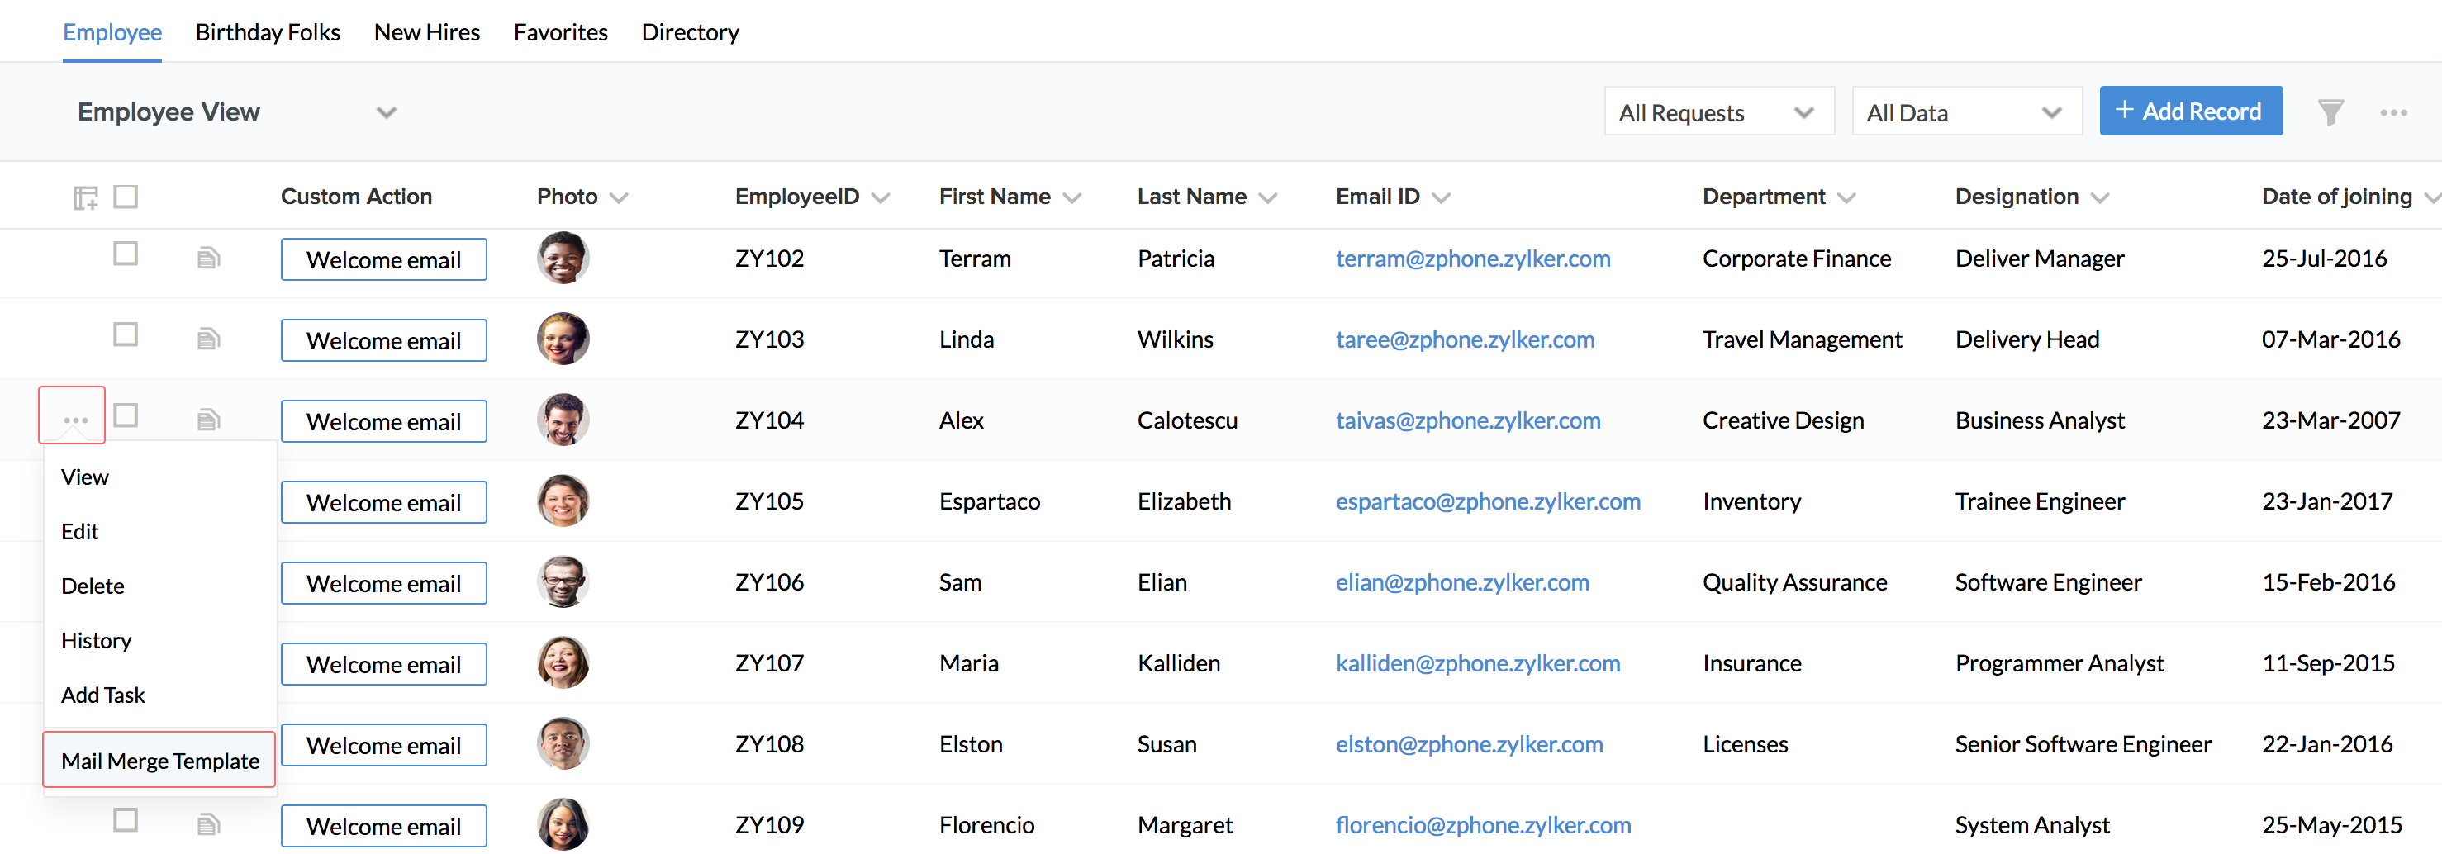This screenshot has width=2442, height=854.
Task: Click the row ellipsis icon for ZY104
Action: coord(75,419)
